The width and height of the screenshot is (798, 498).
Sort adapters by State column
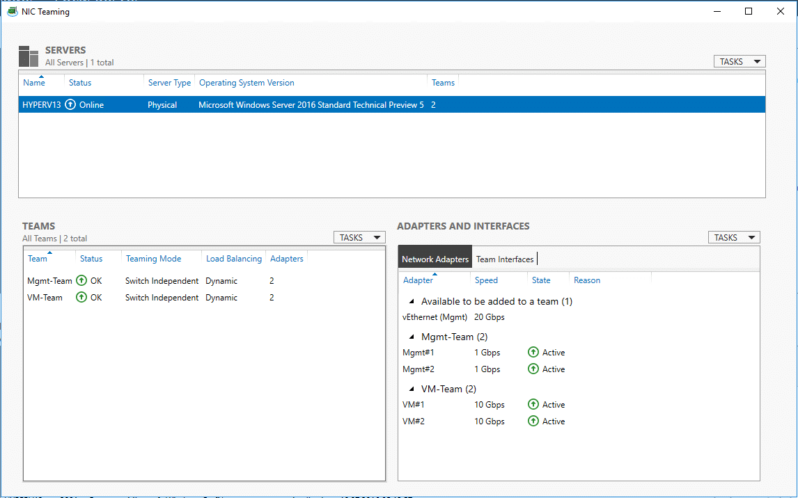(x=541, y=280)
